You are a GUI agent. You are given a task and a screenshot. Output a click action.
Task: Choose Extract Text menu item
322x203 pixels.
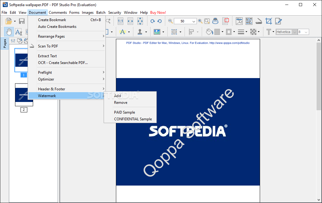[67, 56]
